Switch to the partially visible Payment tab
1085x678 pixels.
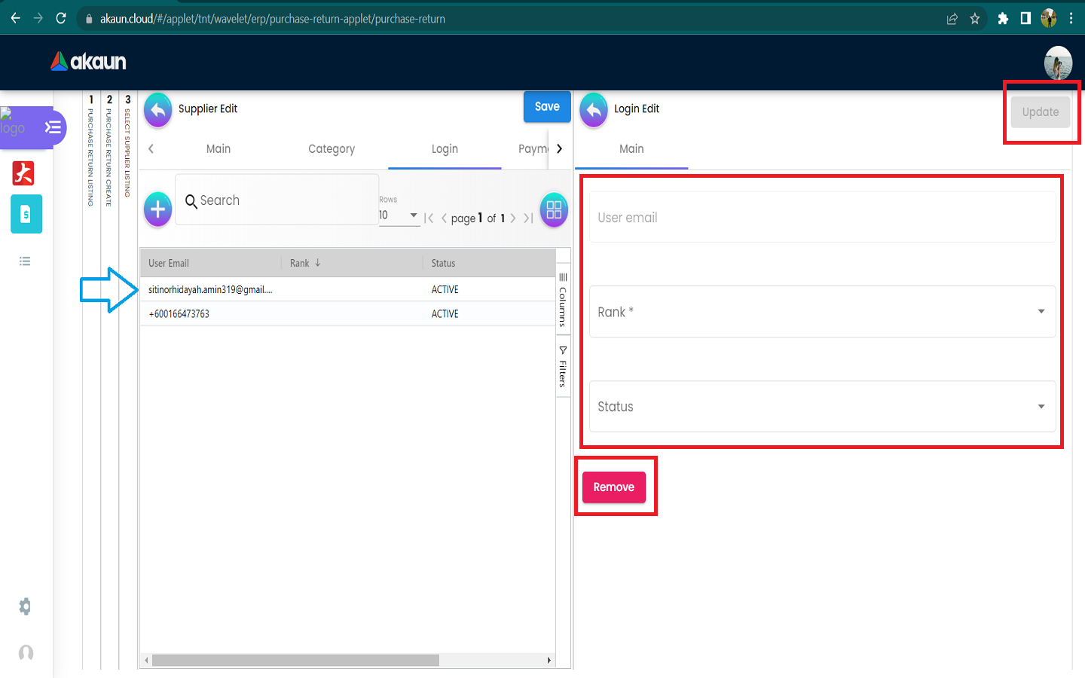pyautogui.click(x=533, y=149)
